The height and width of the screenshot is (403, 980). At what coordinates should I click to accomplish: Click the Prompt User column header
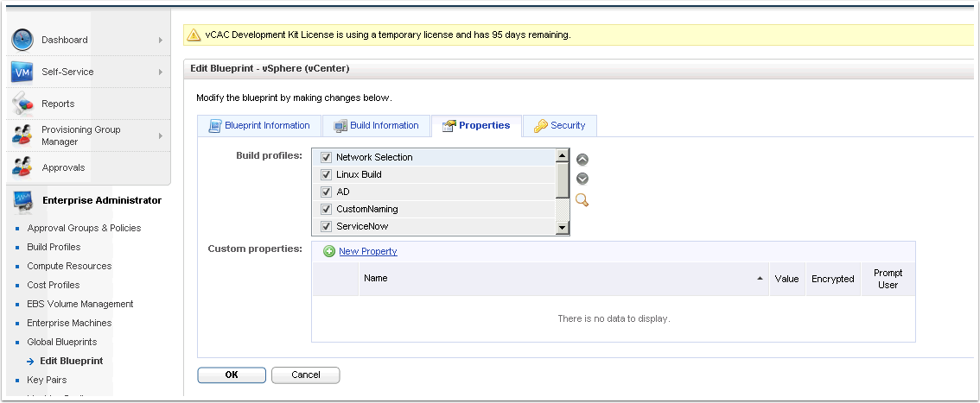click(888, 279)
